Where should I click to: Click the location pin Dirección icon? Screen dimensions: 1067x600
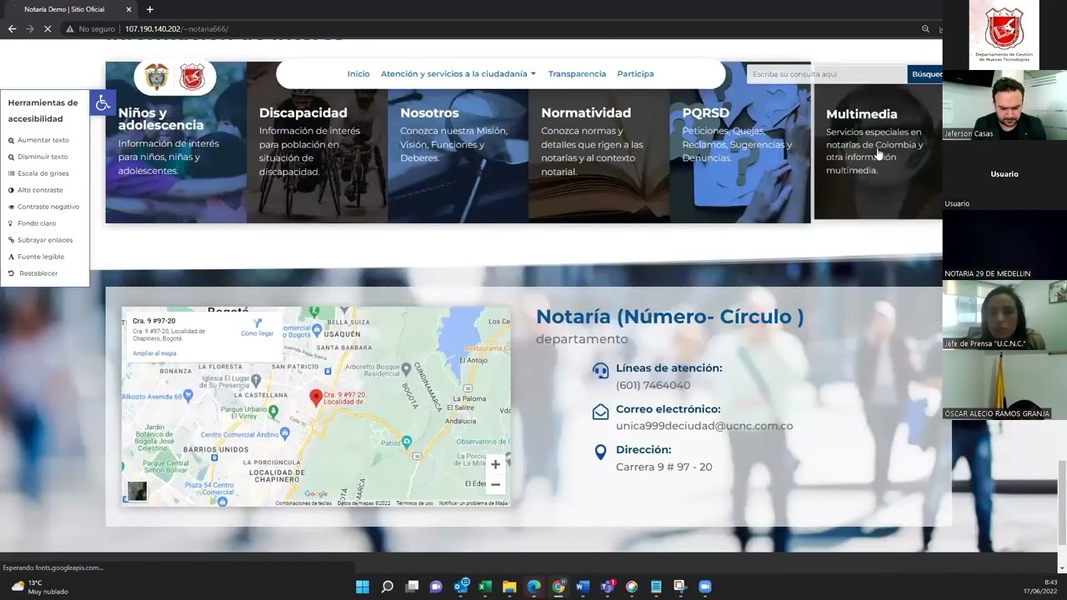(x=600, y=452)
